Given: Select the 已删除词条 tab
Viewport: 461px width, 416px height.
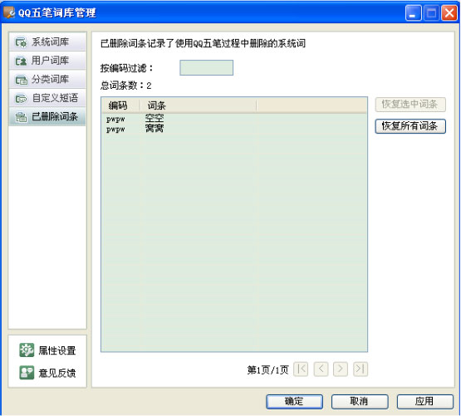Looking at the screenshot, I should coord(47,117).
